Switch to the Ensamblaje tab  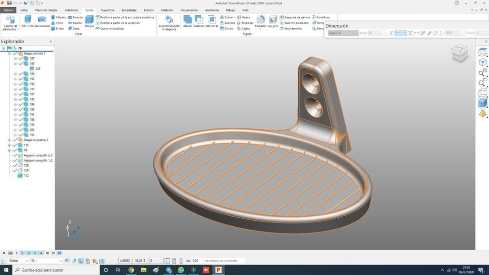129,11
